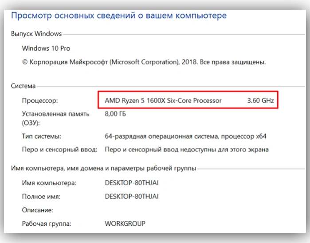Click the 'Перо и сенсорный ввод:' label
Viewport: 310px width, 243px height.
point(59,150)
